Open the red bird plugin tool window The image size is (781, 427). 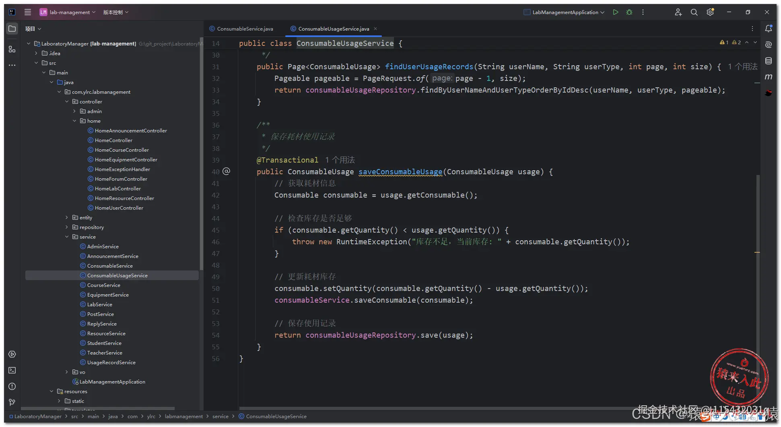(x=769, y=93)
